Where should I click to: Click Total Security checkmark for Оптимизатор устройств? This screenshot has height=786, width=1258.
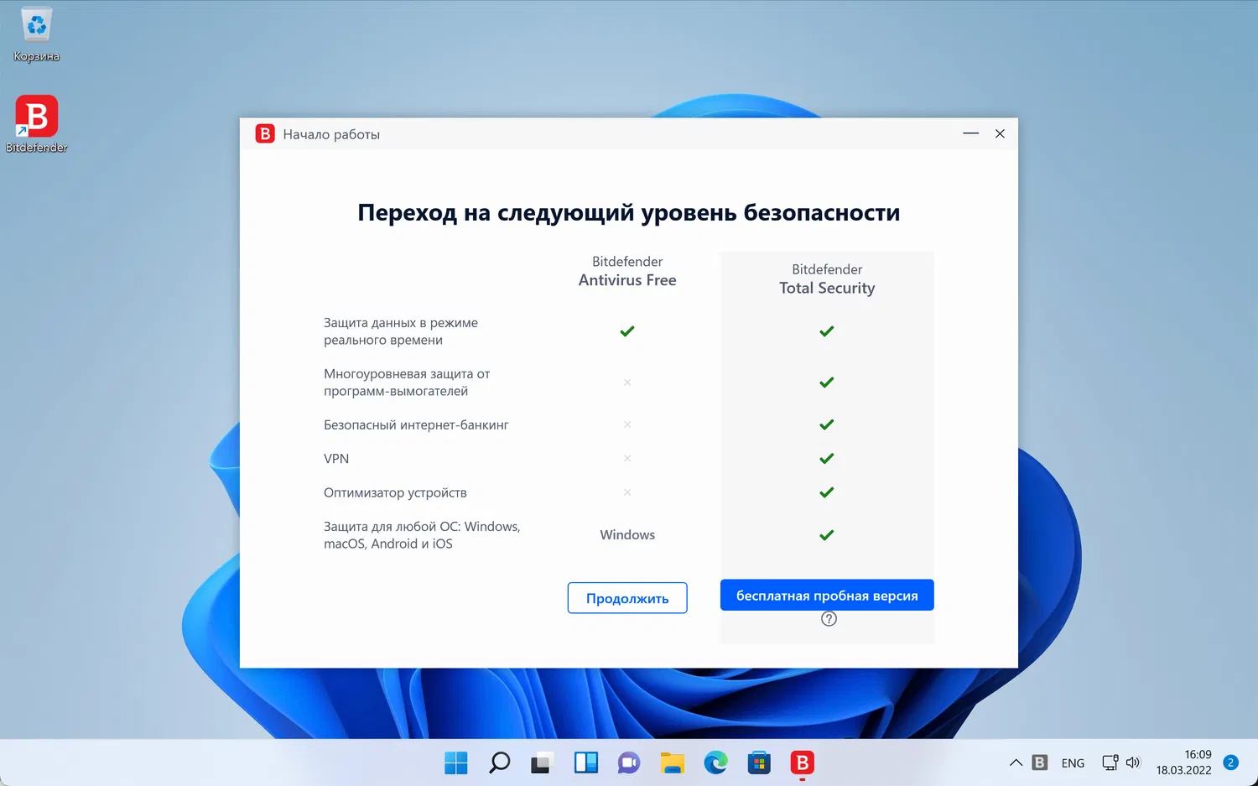click(x=827, y=492)
